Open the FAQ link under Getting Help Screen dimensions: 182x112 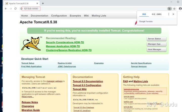tap(125, 81)
